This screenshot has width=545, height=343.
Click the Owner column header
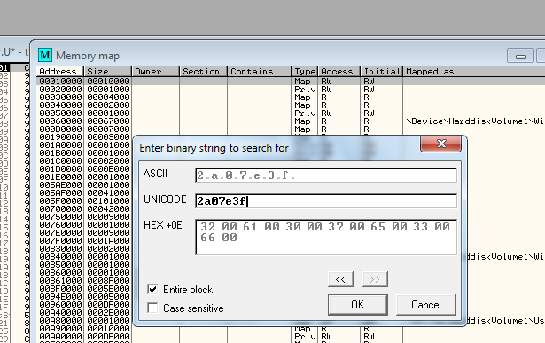point(156,71)
